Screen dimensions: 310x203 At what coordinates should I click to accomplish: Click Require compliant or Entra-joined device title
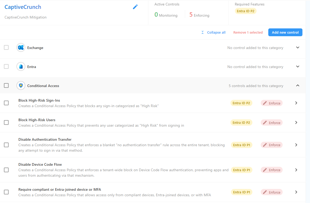[x=60, y=189]
